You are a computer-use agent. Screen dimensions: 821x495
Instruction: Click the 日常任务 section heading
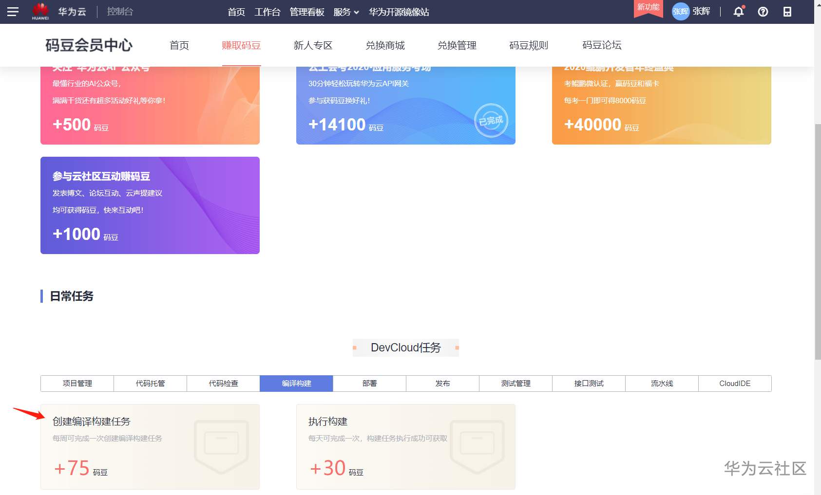tap(72, 296)
